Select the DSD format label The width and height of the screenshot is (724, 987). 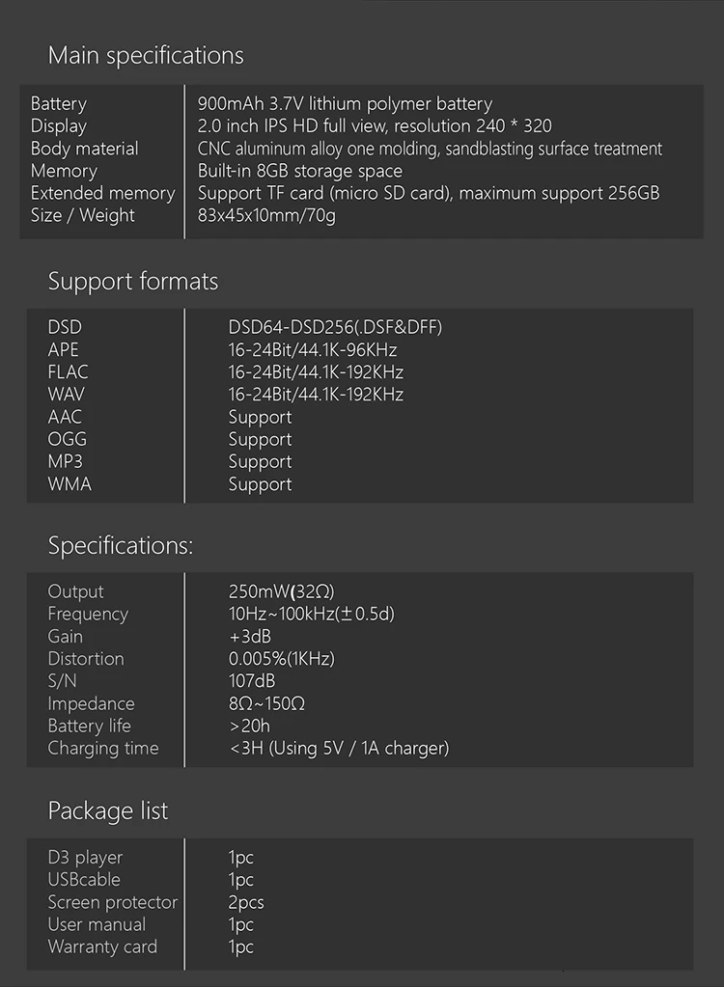(x=65, y=327)
